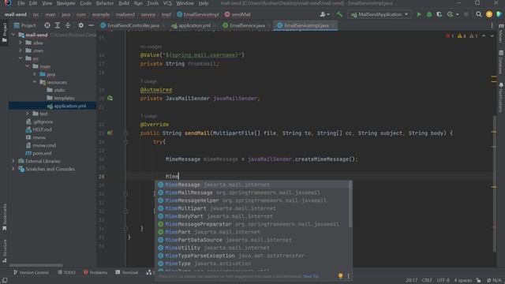Open the Structure side tool window
505x284 pixels.
pos(5,251)
